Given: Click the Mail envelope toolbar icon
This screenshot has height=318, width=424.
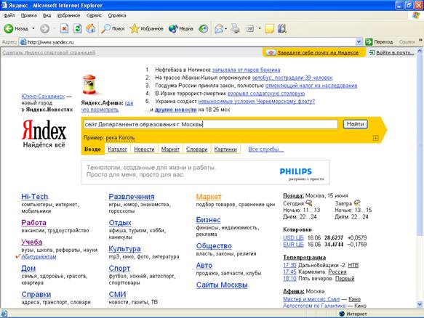Looking at the screenshot, I should click(x=219, y=28).
